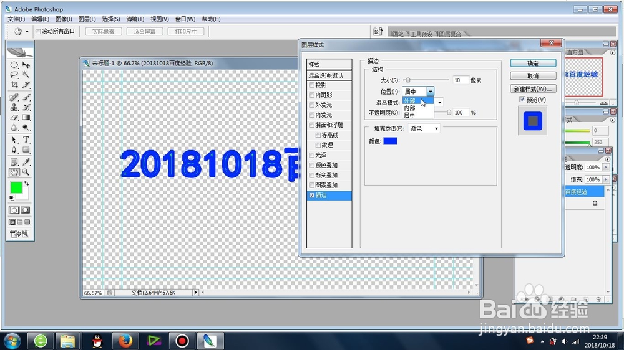
Task: Enable the 颜色叠加 color overlay checkbox
Action: (311, 165)
